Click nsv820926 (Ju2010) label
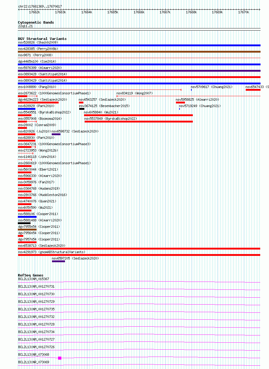The width and height of the screenshot is (269, 369). coord(34,131)
